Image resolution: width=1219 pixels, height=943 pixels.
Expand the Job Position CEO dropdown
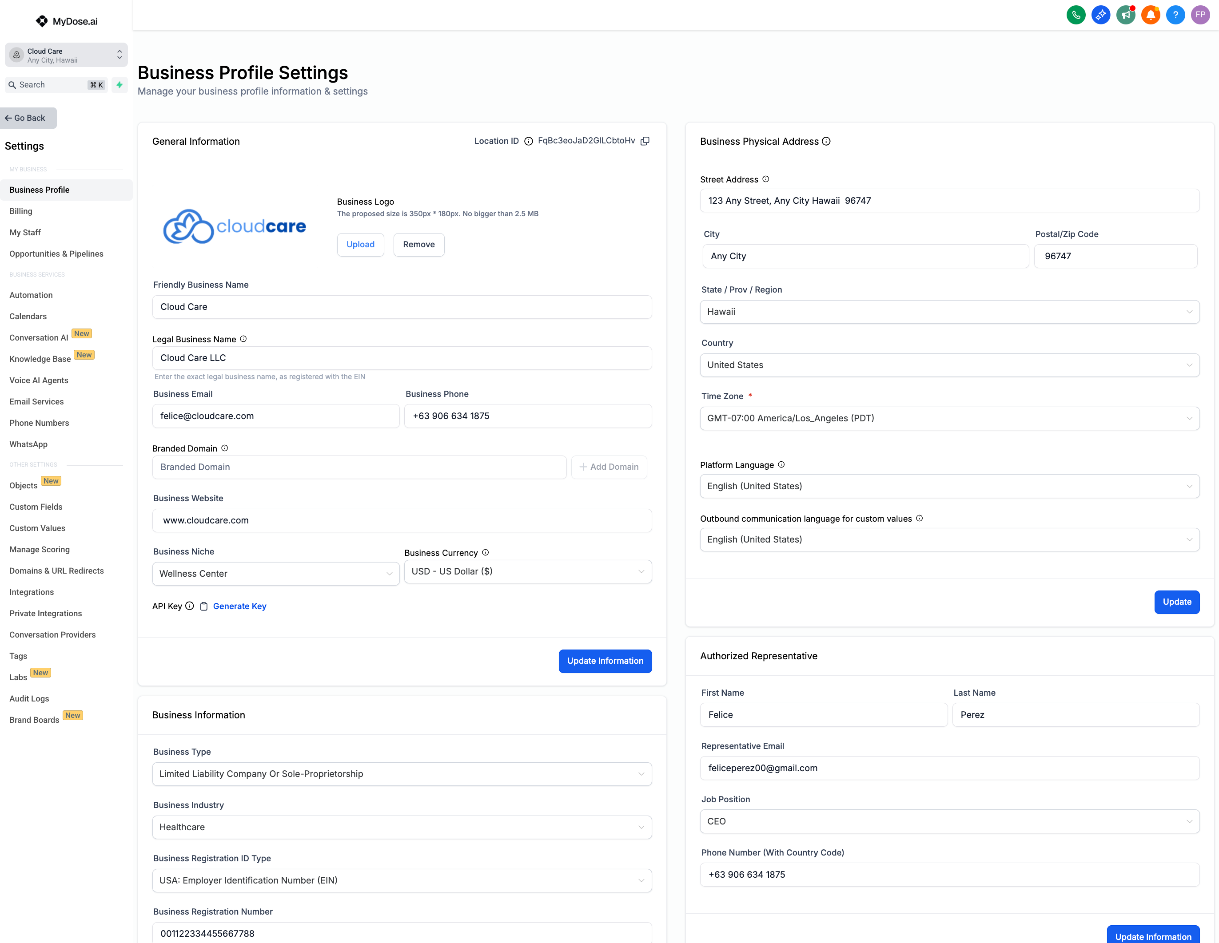tap(949, 821)
